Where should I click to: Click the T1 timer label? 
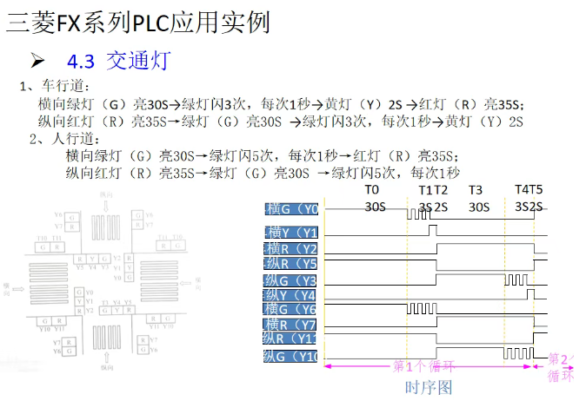click(426, 191)
